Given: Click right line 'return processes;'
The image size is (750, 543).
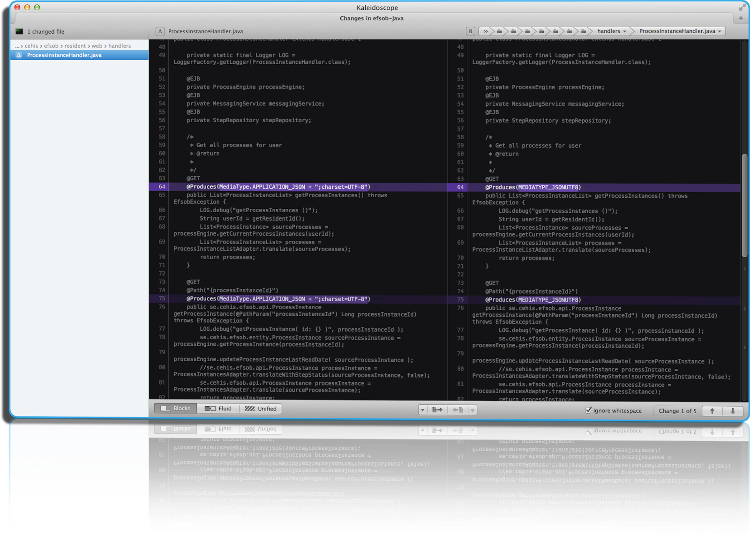Looking at the screenshot, I should tap(526, 258).
